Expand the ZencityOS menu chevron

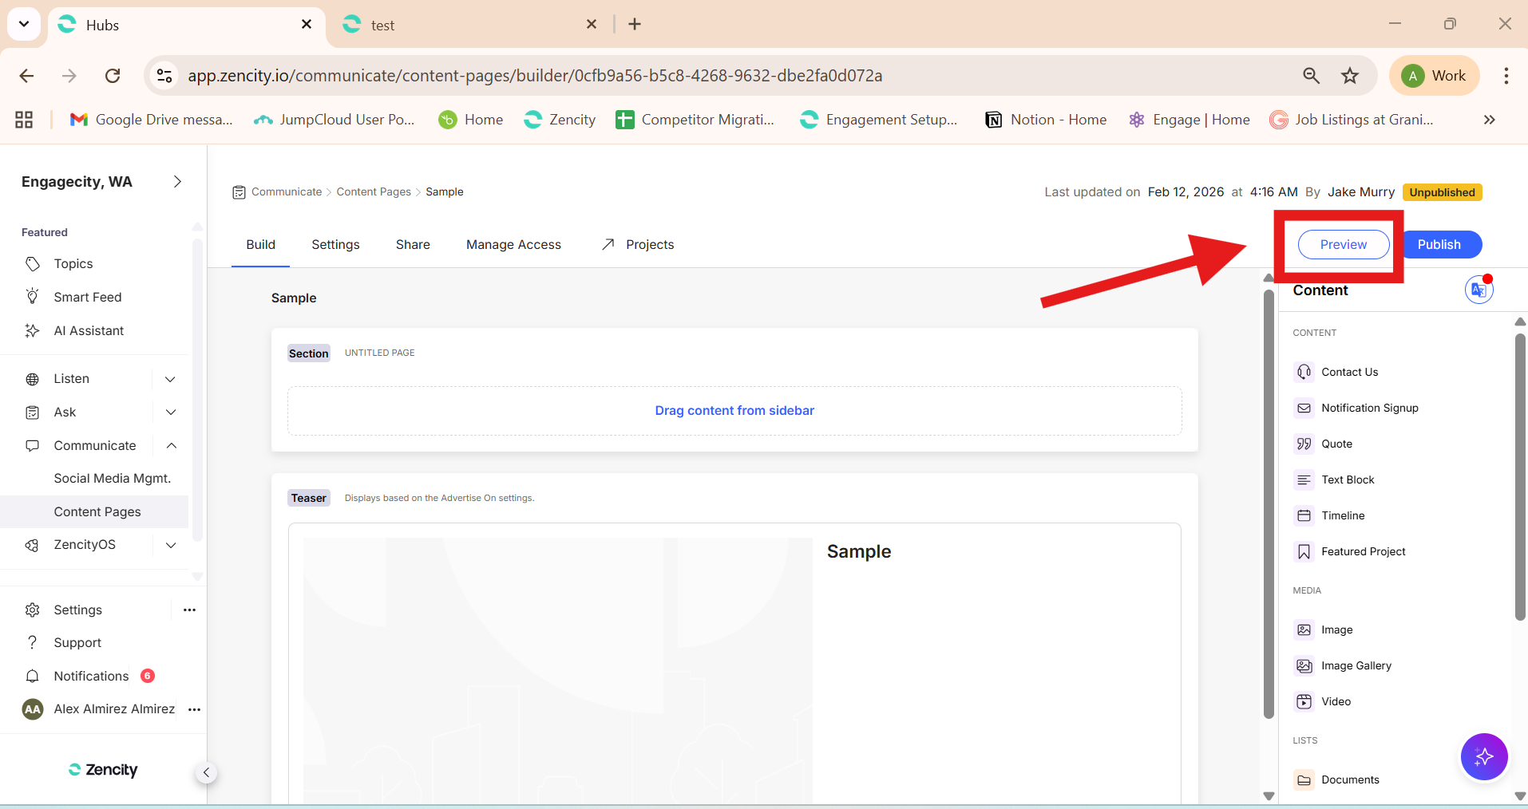point(170,545)
